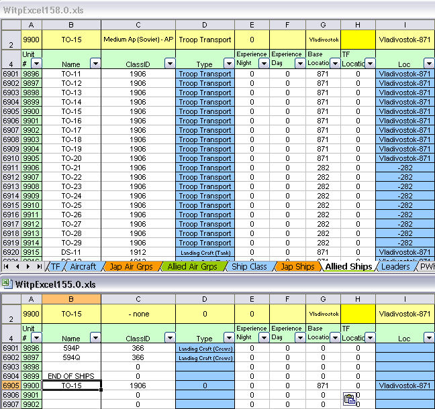Click 'Landing Craft (Tank)' cell in row 6920
Viewport: 435px width, 409px height.
[x=205, y=252]
